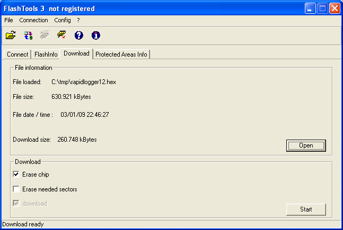Click the Open button to load a file
This screenshot has width=343, height=230.
click(x=306, y=145)
